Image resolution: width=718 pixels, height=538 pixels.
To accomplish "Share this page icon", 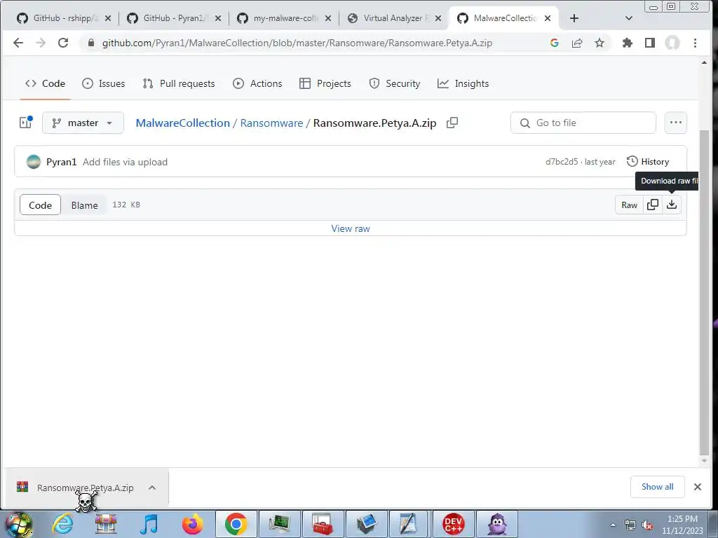I will [577, 43].
